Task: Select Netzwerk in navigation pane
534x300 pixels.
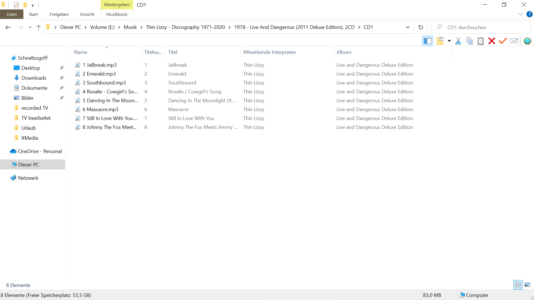Action: [x=28, y=178]
